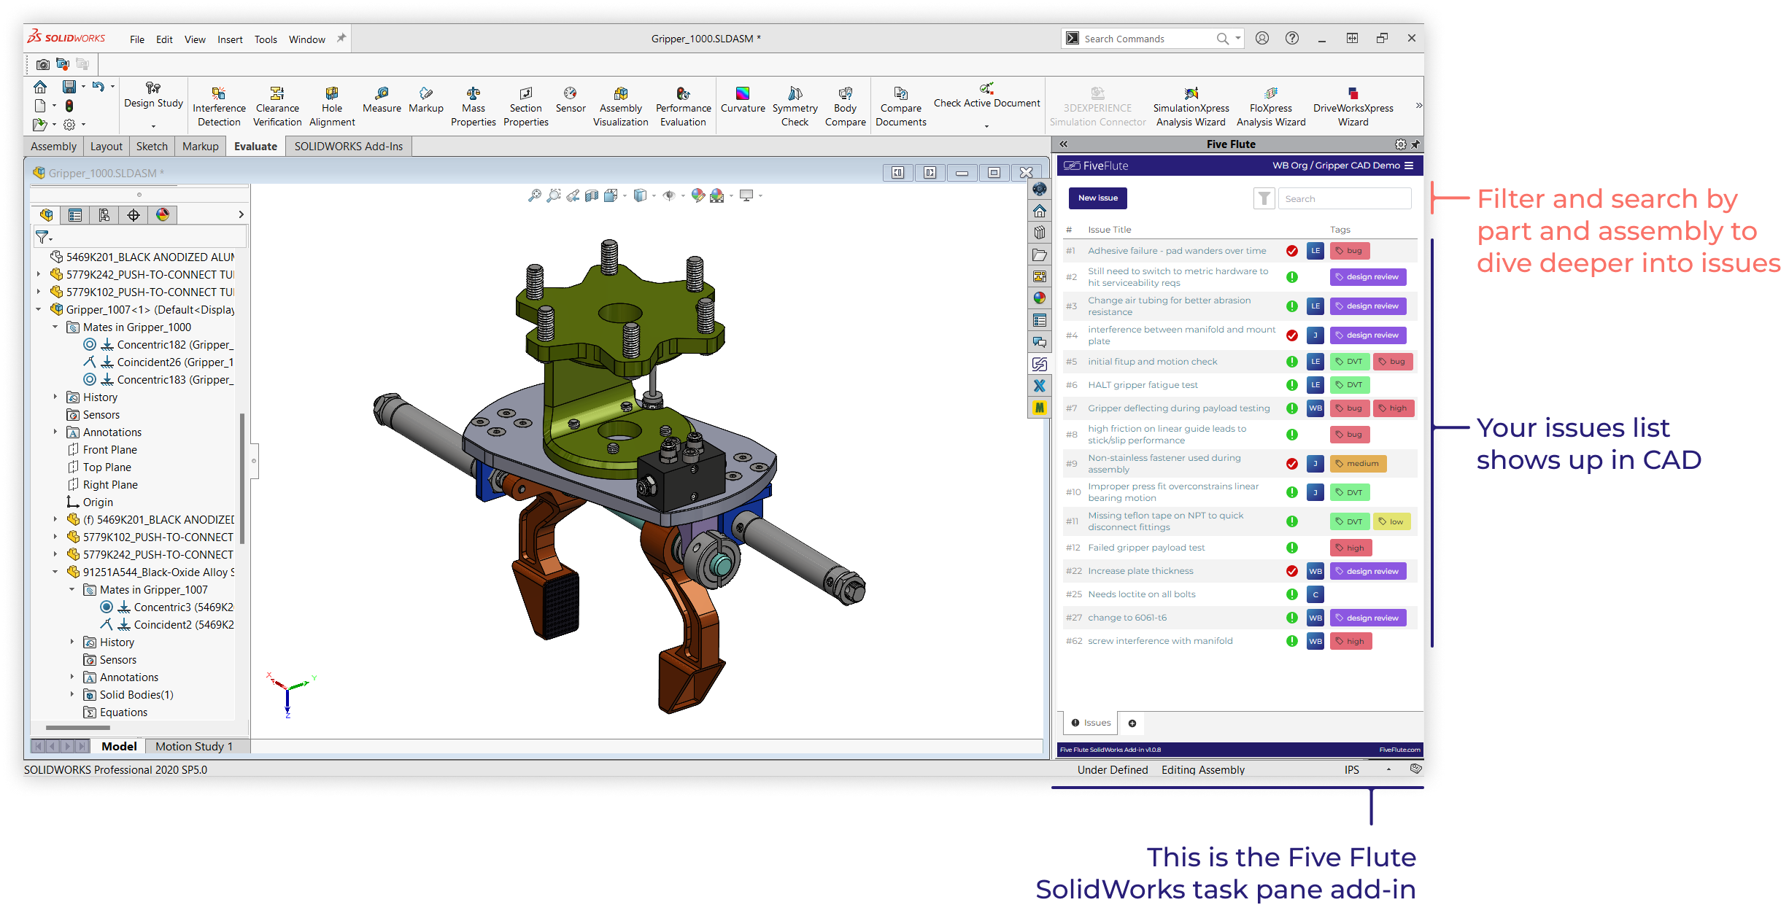Click the New Issue button in Five Flute
The width and height of the screenshot is (1789, 905).
[1097, 198]
